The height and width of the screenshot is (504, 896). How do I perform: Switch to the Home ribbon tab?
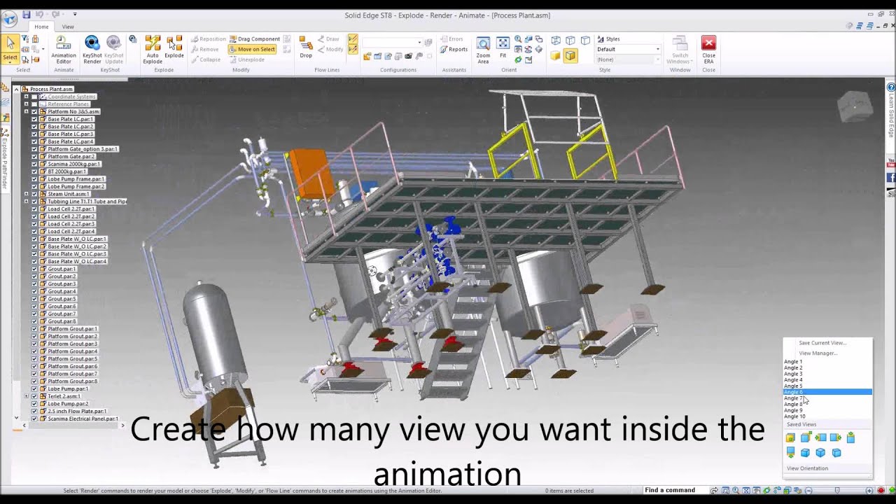(41, 27)
